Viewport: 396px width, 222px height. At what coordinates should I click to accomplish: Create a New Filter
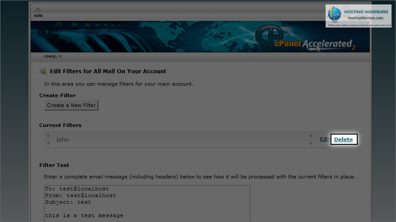(x=71, y=105)
